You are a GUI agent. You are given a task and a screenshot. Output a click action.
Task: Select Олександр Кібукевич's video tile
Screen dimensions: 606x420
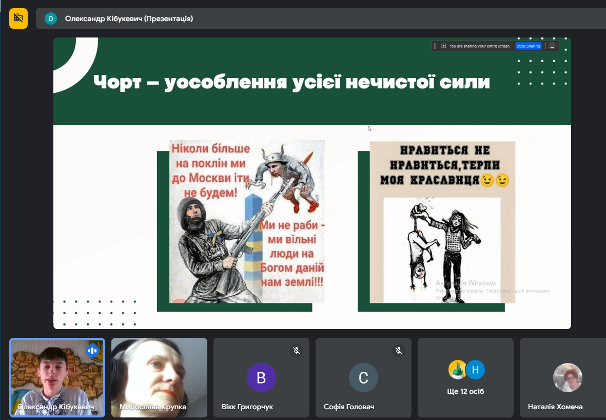click(57, 377)
